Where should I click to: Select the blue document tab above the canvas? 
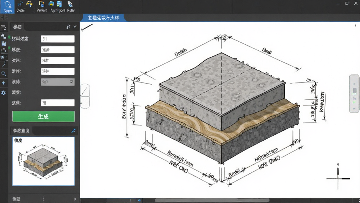(x=104, y=18)
